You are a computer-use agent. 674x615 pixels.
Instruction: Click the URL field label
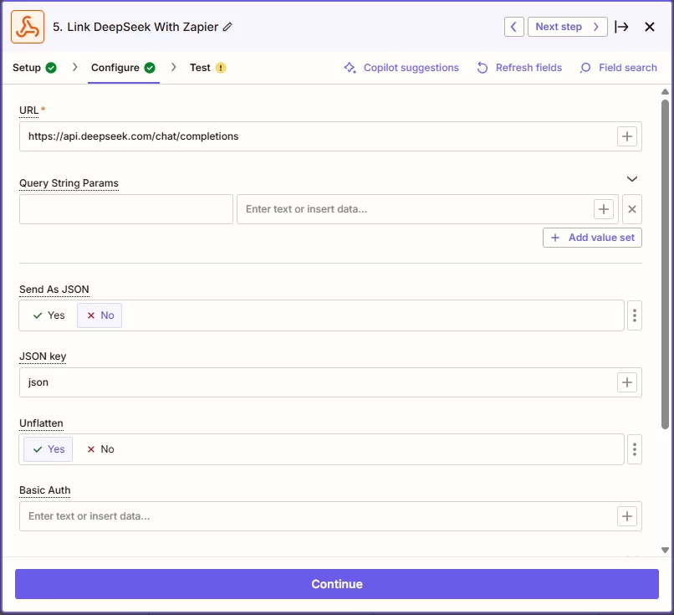(28, 110)
